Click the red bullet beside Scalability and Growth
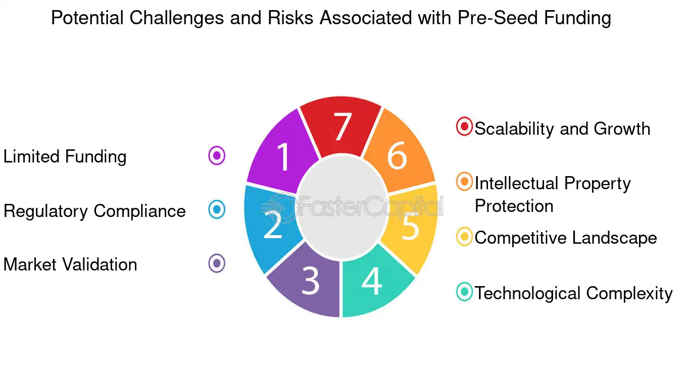This screenshot has width=682, height=383. point(464,126)
